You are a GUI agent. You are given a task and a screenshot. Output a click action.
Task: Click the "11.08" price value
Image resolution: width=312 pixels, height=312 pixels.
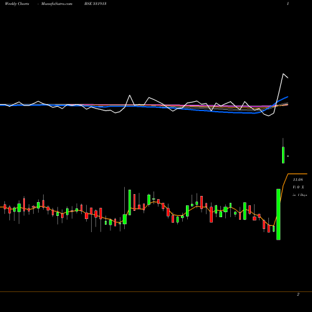[298, 180]
